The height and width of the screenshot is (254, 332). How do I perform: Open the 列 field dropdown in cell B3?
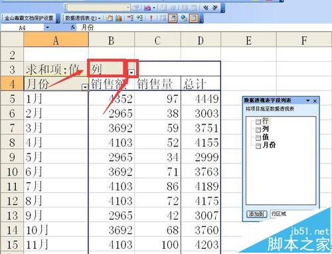[x=131, y=72]
